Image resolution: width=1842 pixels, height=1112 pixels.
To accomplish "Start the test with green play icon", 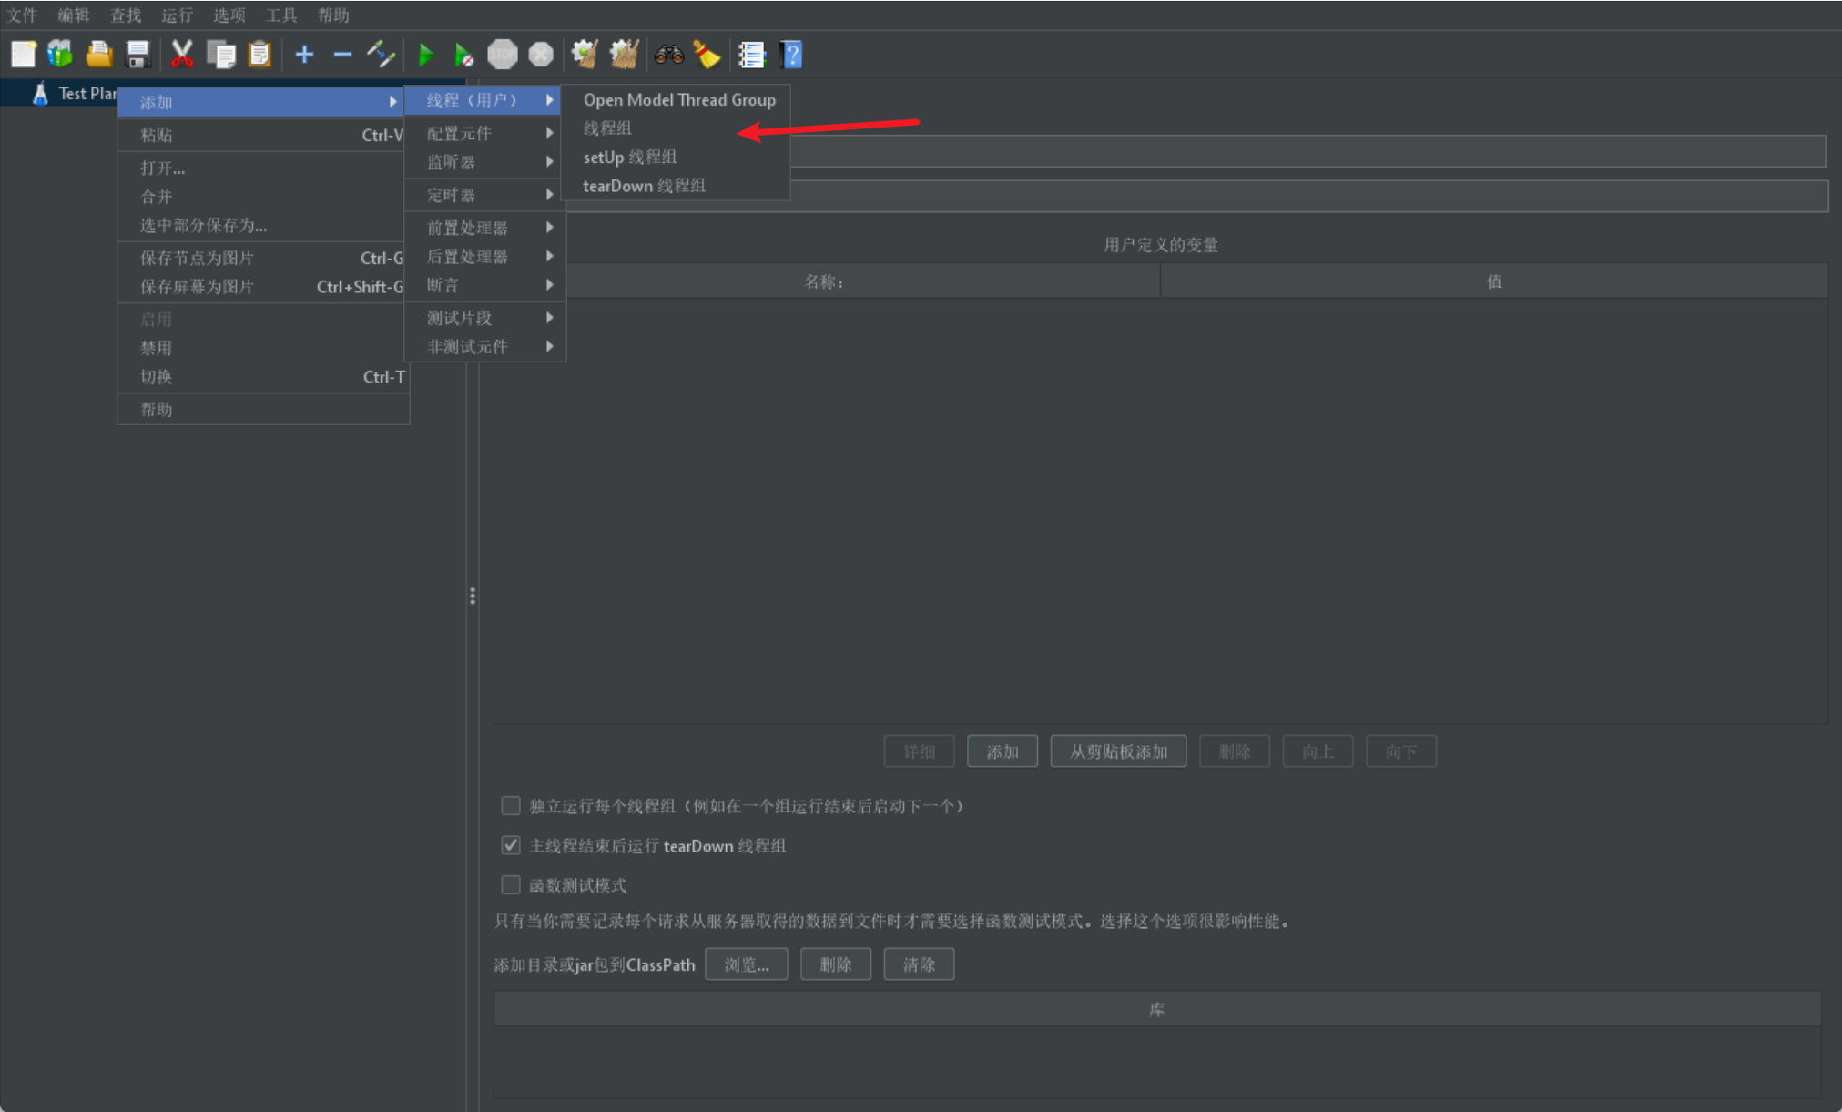I will pos(425,55).
